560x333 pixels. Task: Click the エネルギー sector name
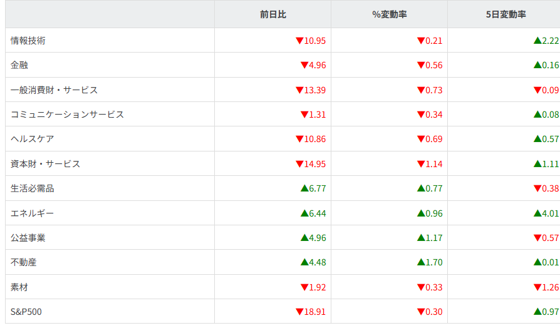point(33,213)
